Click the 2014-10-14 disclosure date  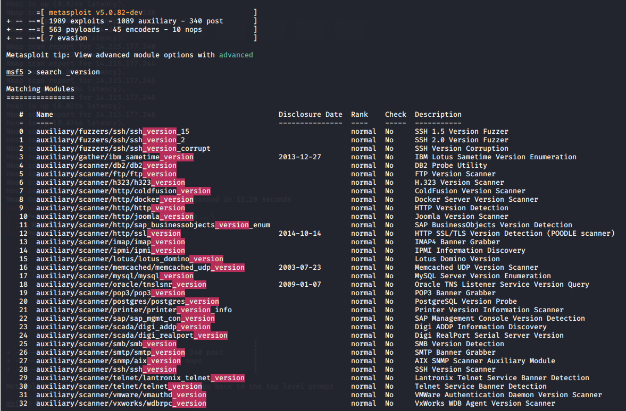coord(299,233)
